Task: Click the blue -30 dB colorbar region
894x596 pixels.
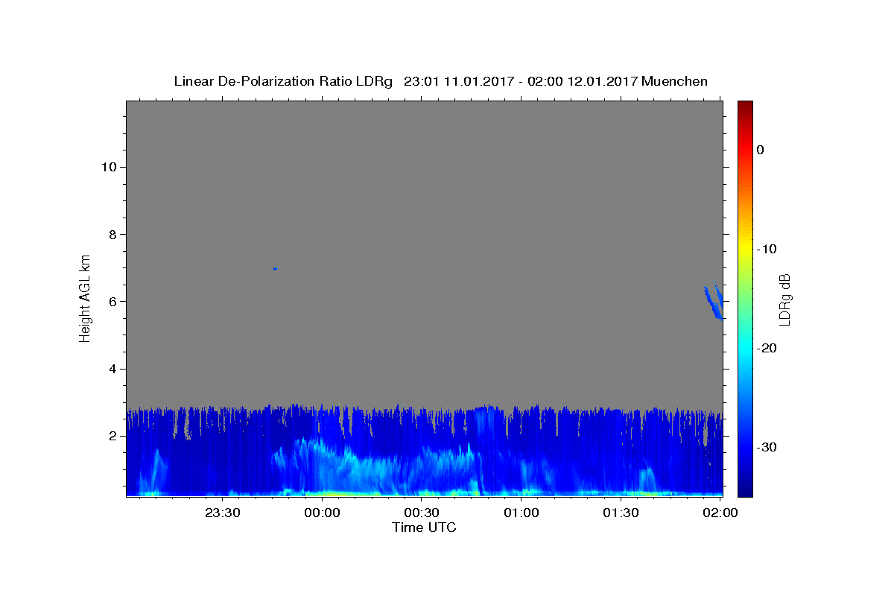Action: (x=745, y=447)
